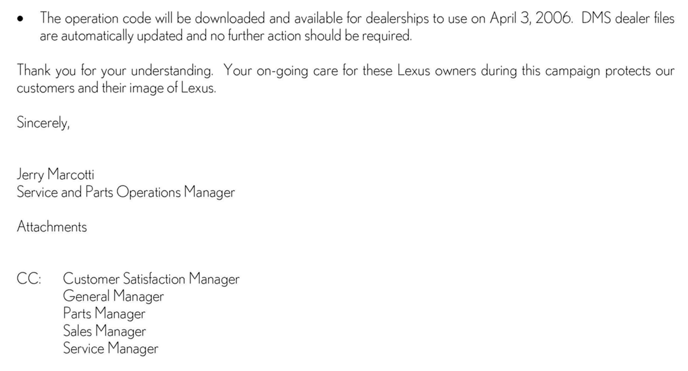The width and height of the screenshot is (688, 371).
Task: Click the phrase image of Lexus
Action: pyautogui.click(x=172, y=89)
